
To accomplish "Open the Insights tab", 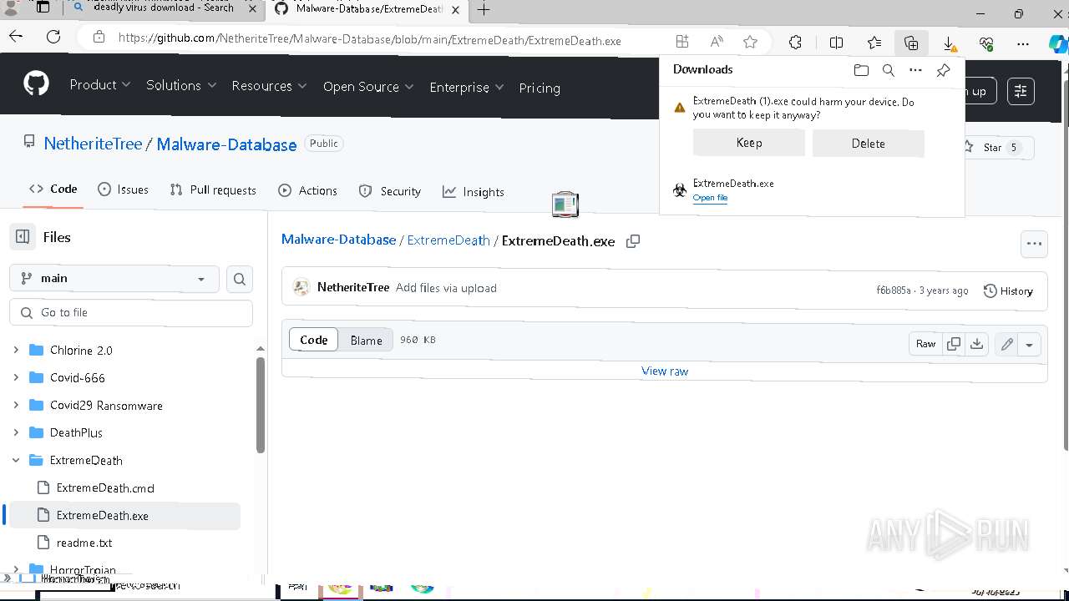I will [474, 192].
